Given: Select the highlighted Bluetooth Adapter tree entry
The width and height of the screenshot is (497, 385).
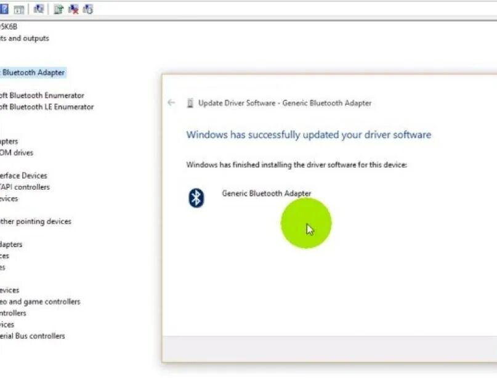Looking at the screenshot, I should point(33,73).
